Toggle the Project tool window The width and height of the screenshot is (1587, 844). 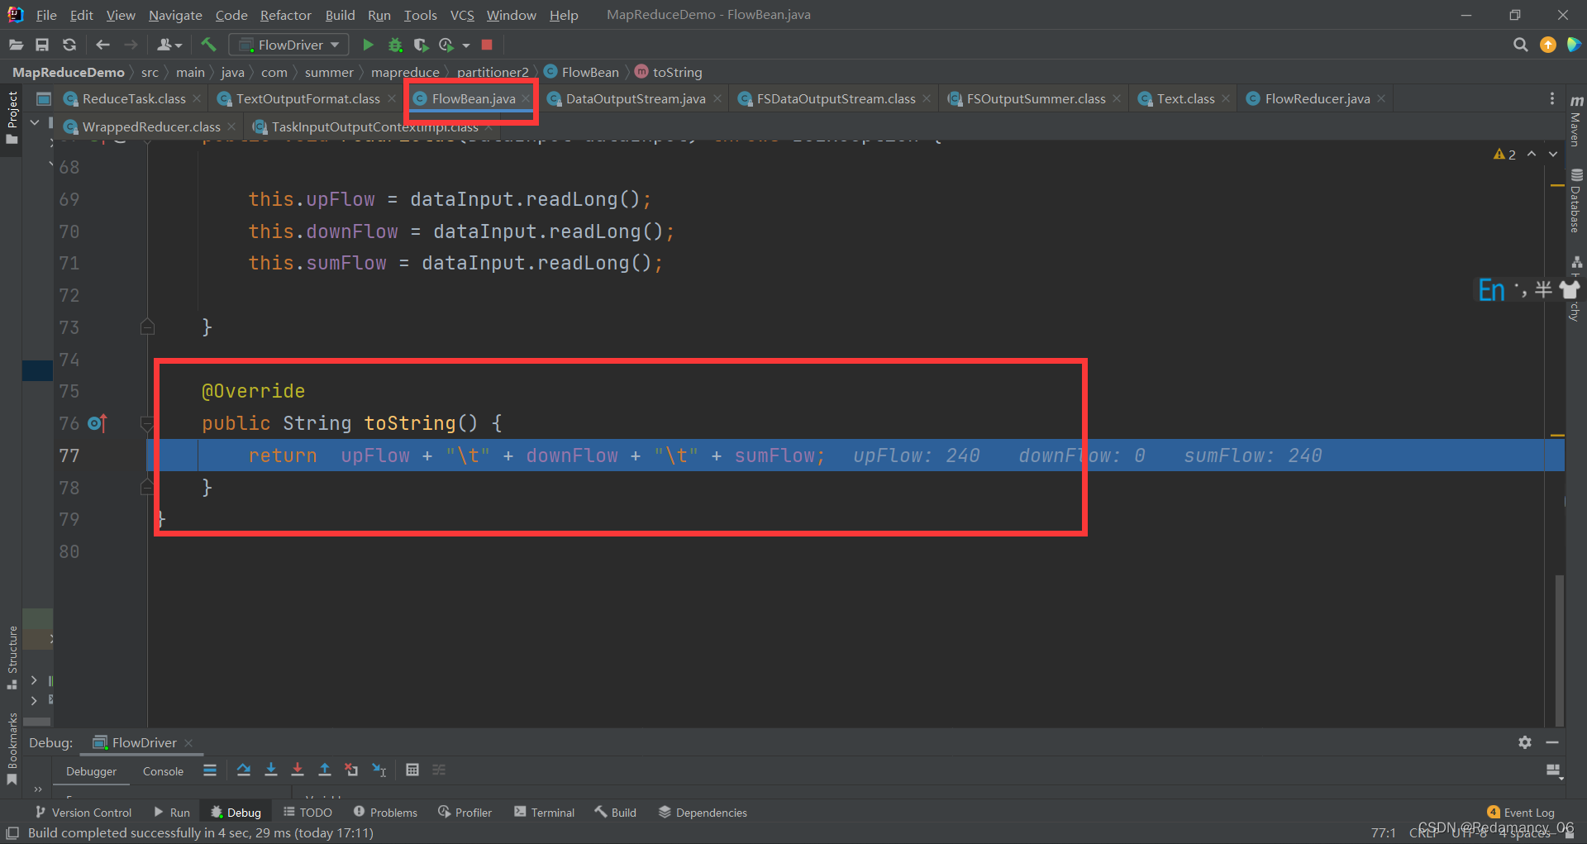tap(12, 117)
